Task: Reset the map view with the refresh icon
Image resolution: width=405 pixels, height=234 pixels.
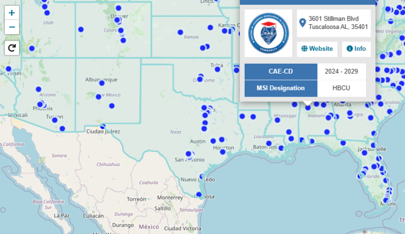Action: click(12, 48)
